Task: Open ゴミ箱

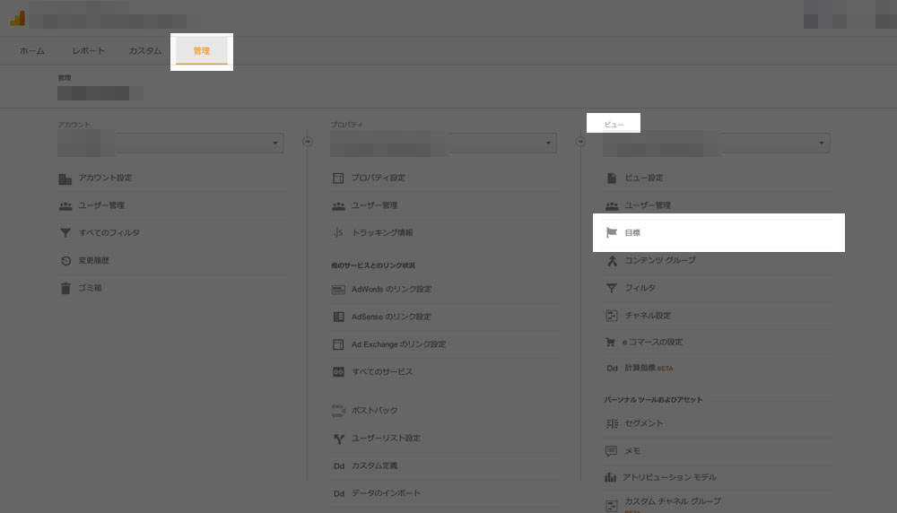Action: [90, 288]
